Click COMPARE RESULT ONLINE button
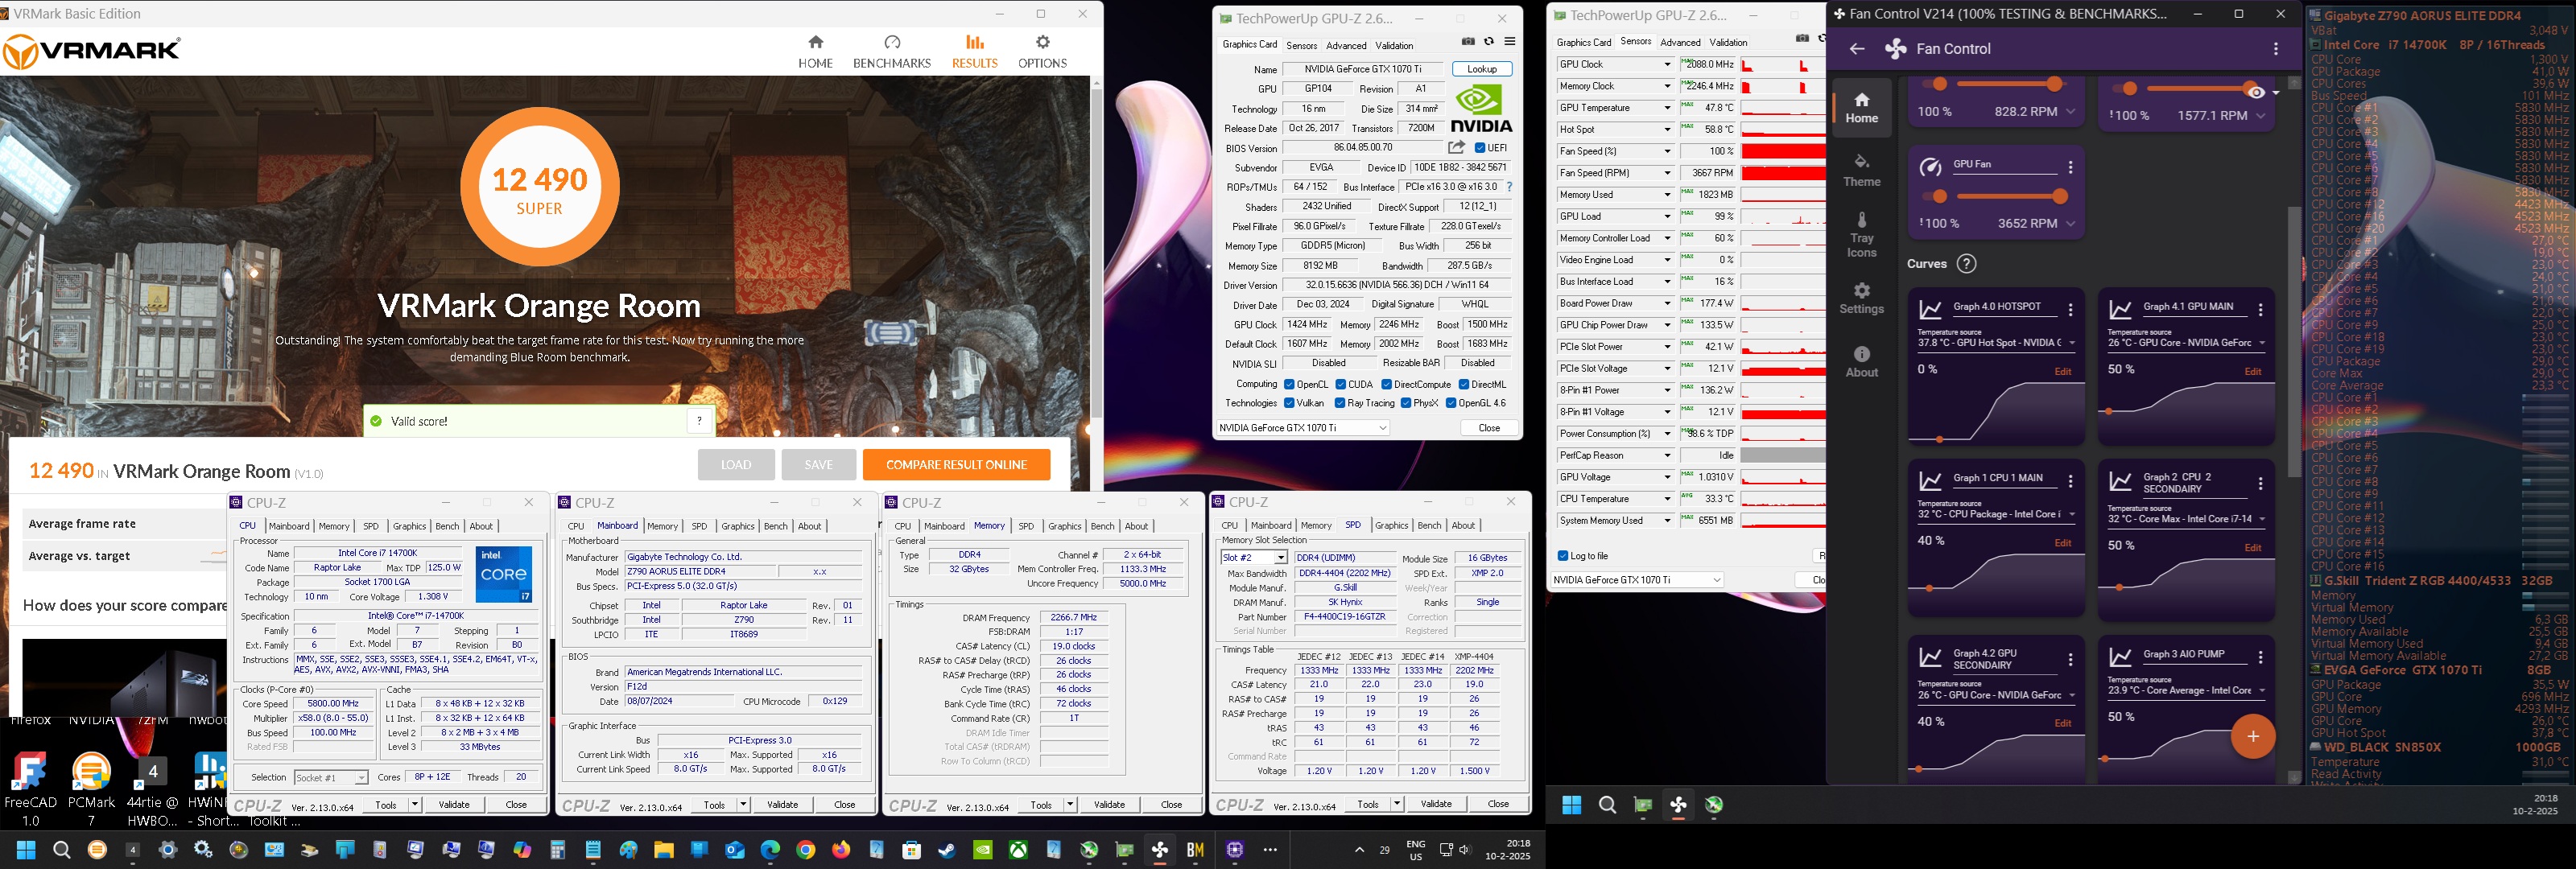 pos(956,465)
